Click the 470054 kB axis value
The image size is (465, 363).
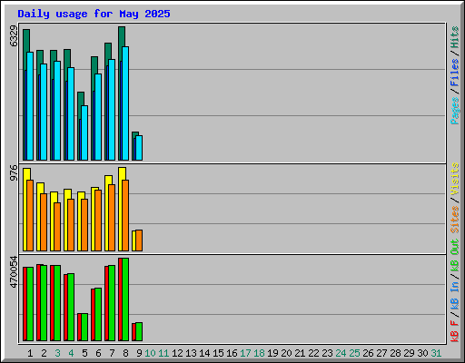14,272
